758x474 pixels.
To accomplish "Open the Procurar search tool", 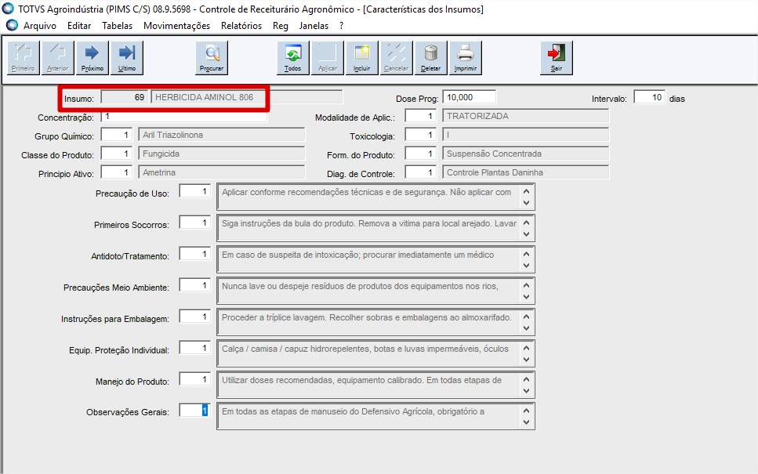I will pyautogui.click(x=212, y=57).
